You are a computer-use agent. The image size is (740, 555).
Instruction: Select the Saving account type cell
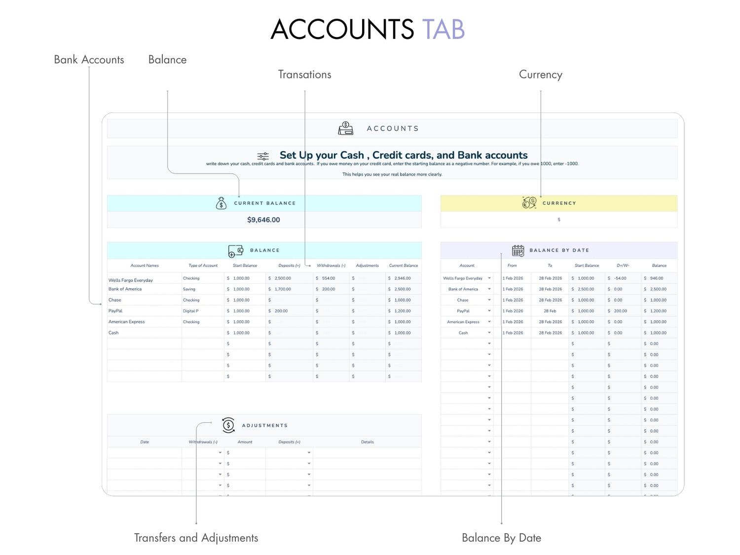tap(189, 289)
